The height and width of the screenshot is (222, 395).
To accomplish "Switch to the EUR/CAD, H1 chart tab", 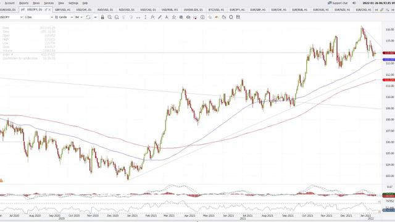I will [364, 10].
